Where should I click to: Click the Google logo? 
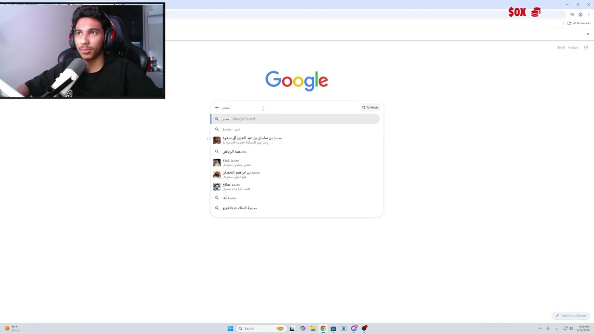[x=297, y=81]
